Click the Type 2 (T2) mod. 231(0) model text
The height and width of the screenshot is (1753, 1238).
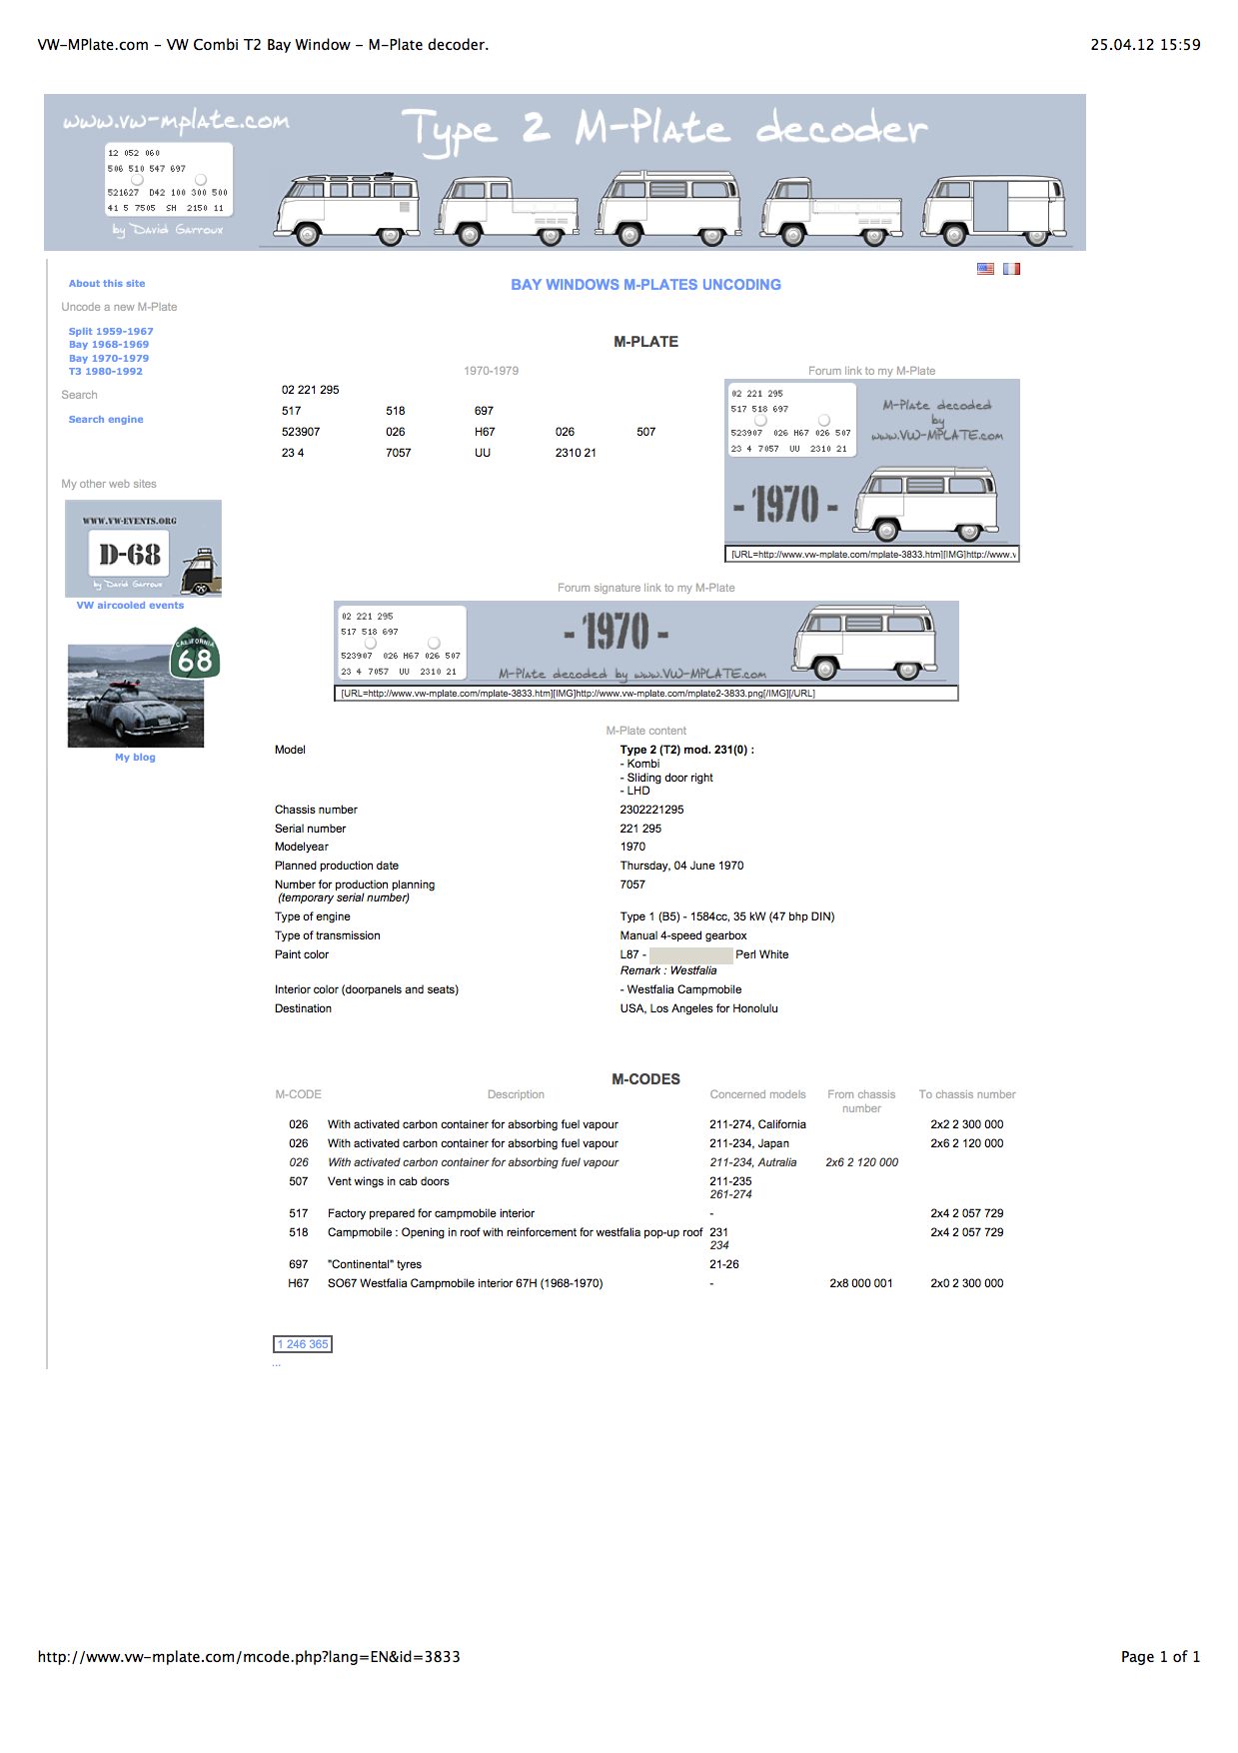687,751
